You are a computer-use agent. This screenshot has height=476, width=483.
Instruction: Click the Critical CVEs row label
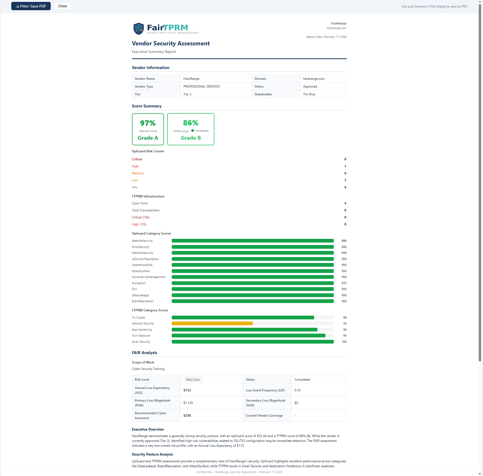[141, 217]
